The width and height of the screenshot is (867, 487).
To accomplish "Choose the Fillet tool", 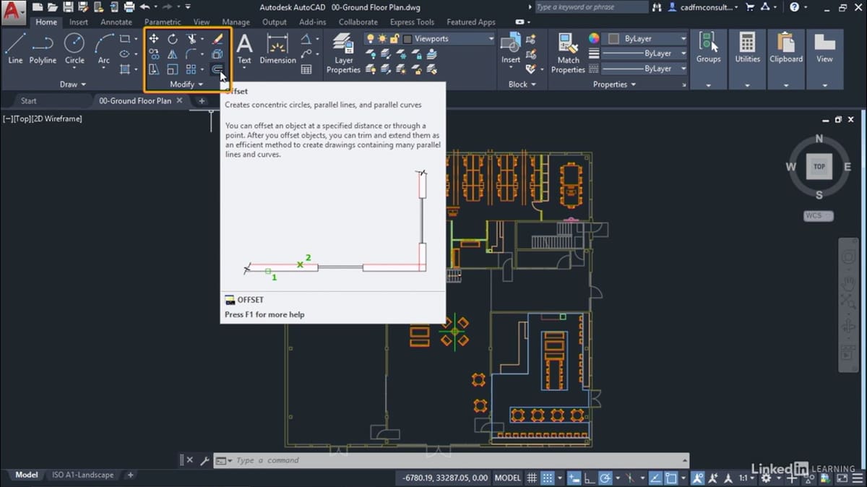I will [x=191, y=54].
